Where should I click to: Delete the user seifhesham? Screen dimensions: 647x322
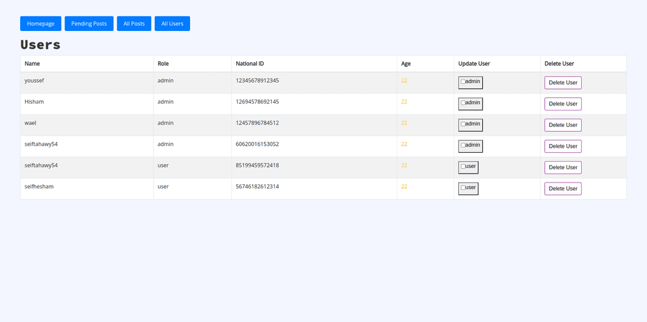563,188
